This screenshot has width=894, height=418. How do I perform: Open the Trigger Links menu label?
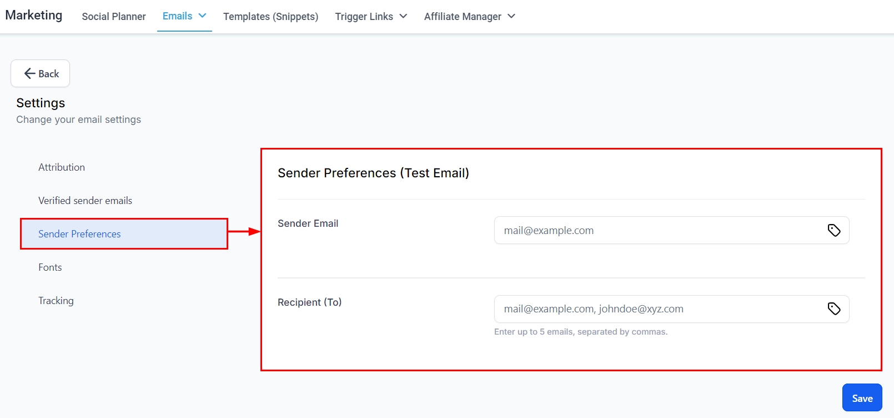click(x=364, y=17)
